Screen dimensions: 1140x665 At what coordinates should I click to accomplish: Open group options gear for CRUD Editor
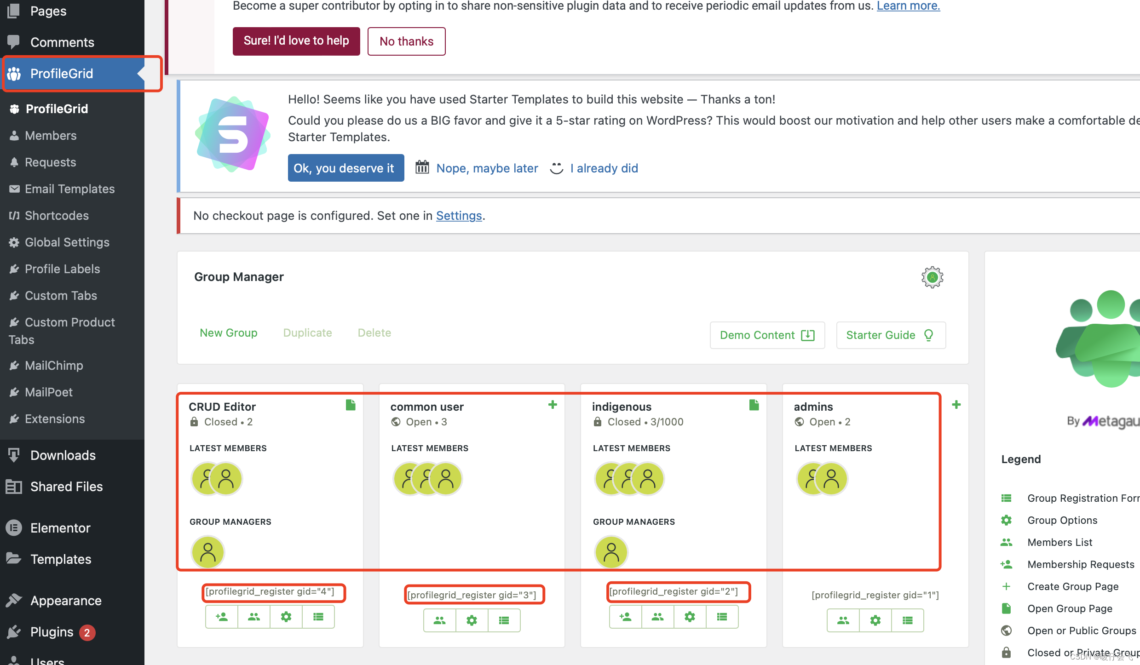(x=286, y=617)
